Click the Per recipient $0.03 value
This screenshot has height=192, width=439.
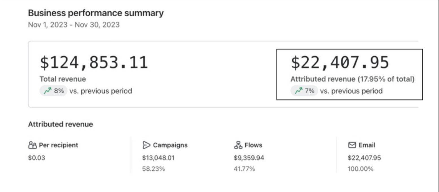tap(36, 158)
